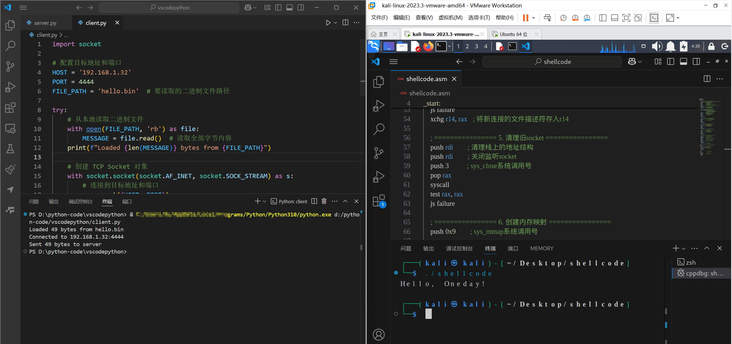The width and height of the screenshot is (732, 344).
Task: Open new terminal profile dropdown in left panel
Action: [x=264, y=202]
